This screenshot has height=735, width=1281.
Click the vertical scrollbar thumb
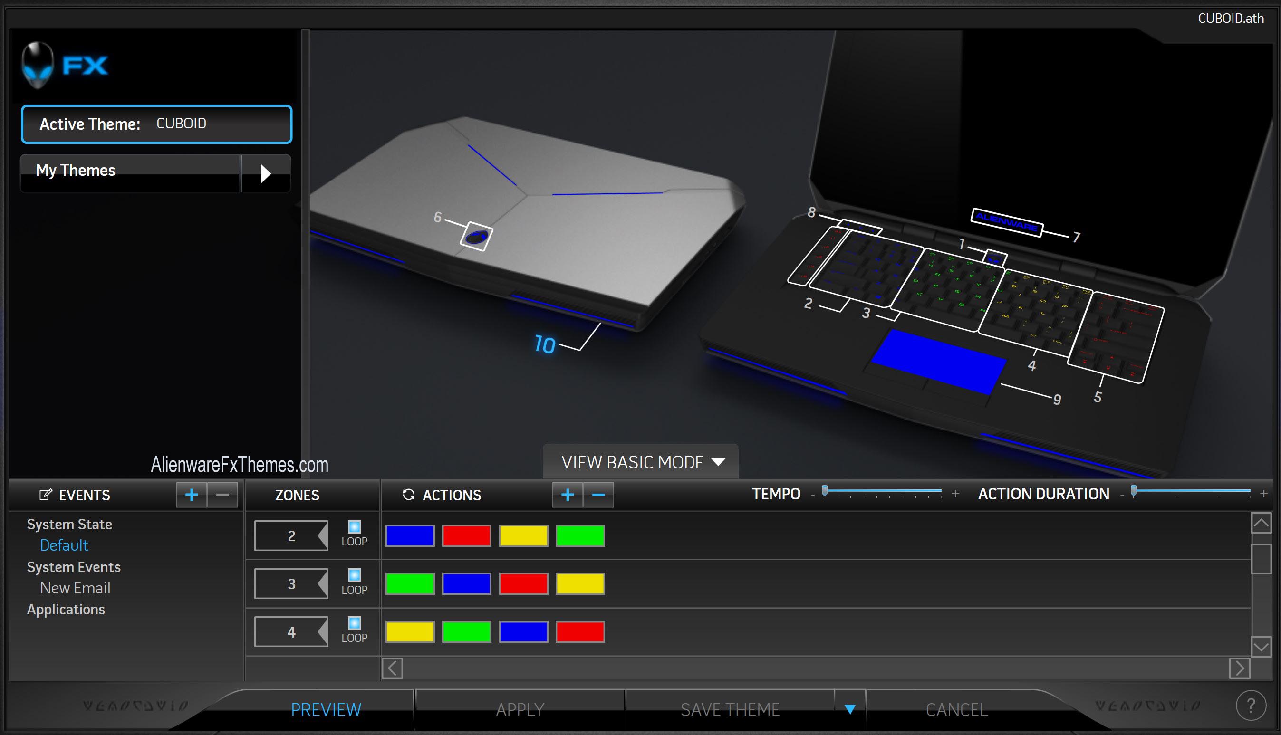tap(1261, 559)
